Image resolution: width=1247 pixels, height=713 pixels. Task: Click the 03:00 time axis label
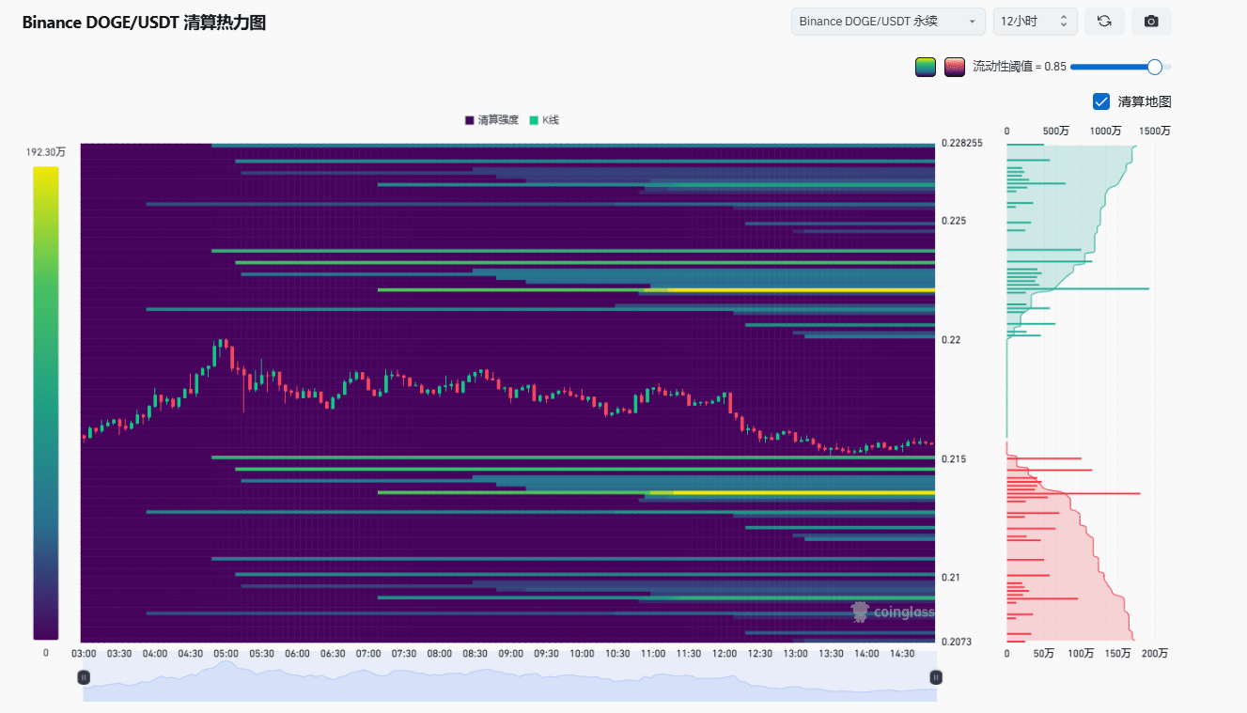(x=84, y=654)
